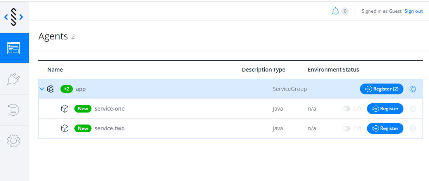Click the Name column header
The image size is (429, 181).
coord(55,70)
